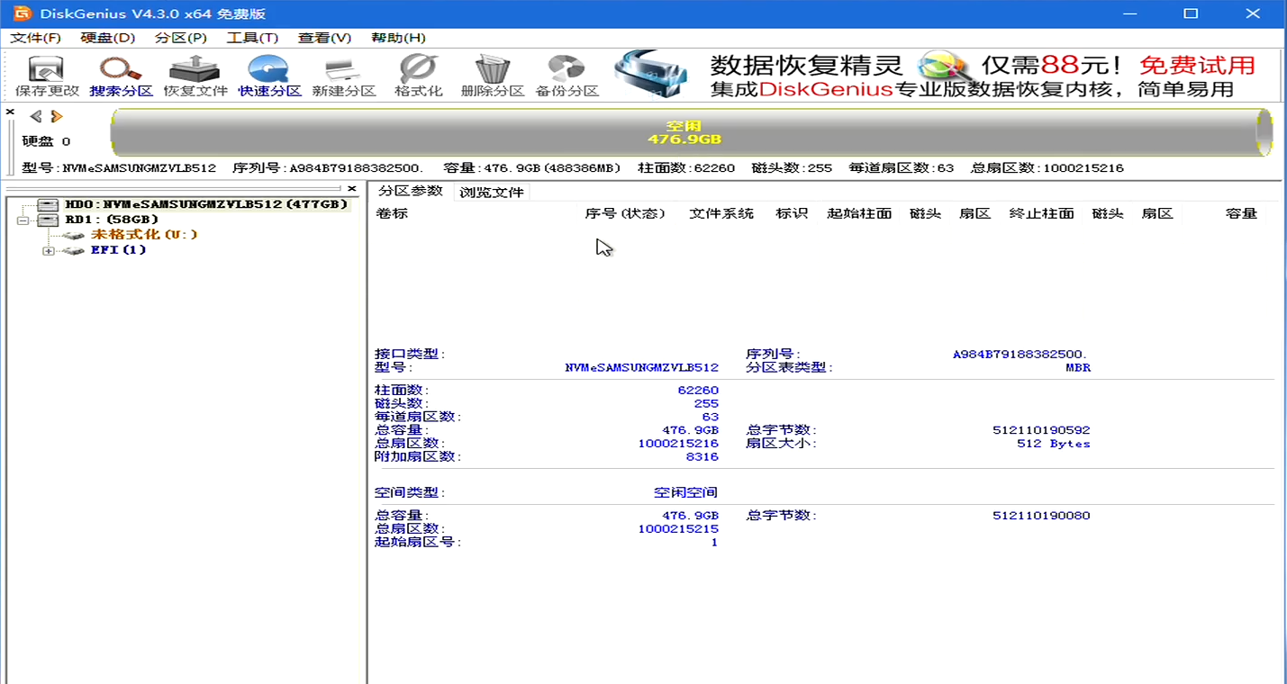Collapse the RD1: (58GB) tree node
This screenshot has height=684, width=1287.
[23, 220]
